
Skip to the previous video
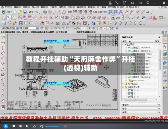click(20, 126)
